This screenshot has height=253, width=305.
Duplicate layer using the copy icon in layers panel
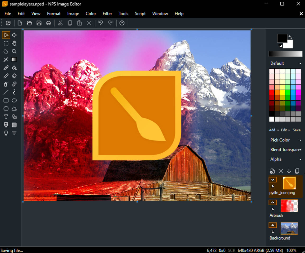click(x=297, y=171)
